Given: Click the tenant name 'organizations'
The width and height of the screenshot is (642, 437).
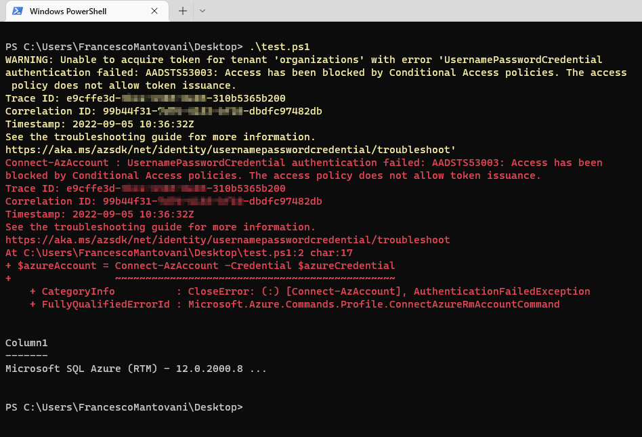Looking at the screenshot, I should click(319, 60).
